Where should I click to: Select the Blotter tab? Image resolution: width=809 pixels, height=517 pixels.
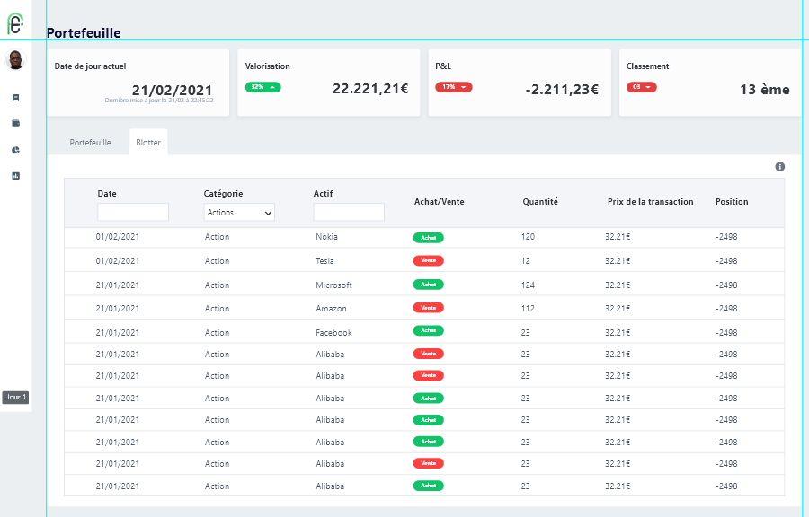click(148, 143)
